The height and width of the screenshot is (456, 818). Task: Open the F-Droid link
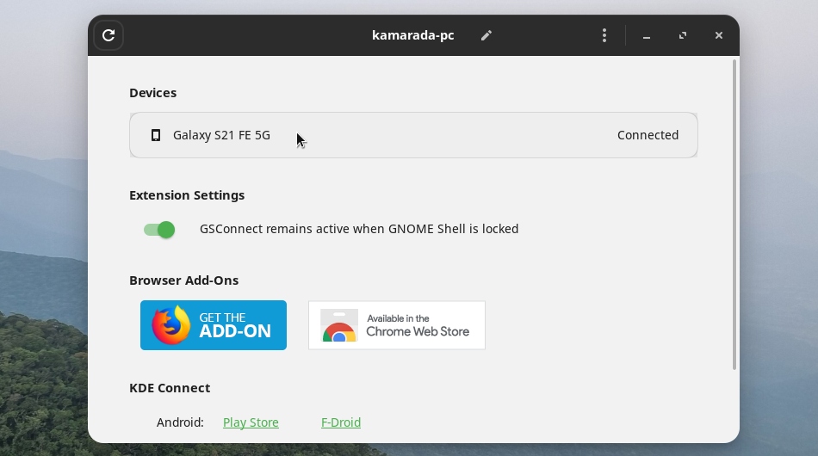341,422
